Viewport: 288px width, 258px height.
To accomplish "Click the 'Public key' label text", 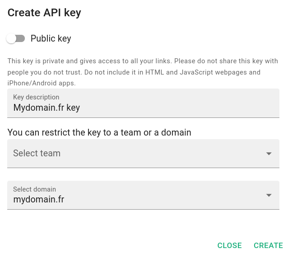I will [51, 39].
